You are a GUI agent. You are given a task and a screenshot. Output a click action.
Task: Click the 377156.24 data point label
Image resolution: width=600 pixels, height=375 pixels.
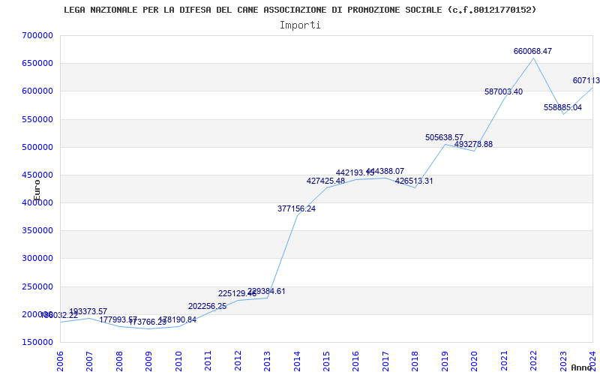click(x=296, y=209)
